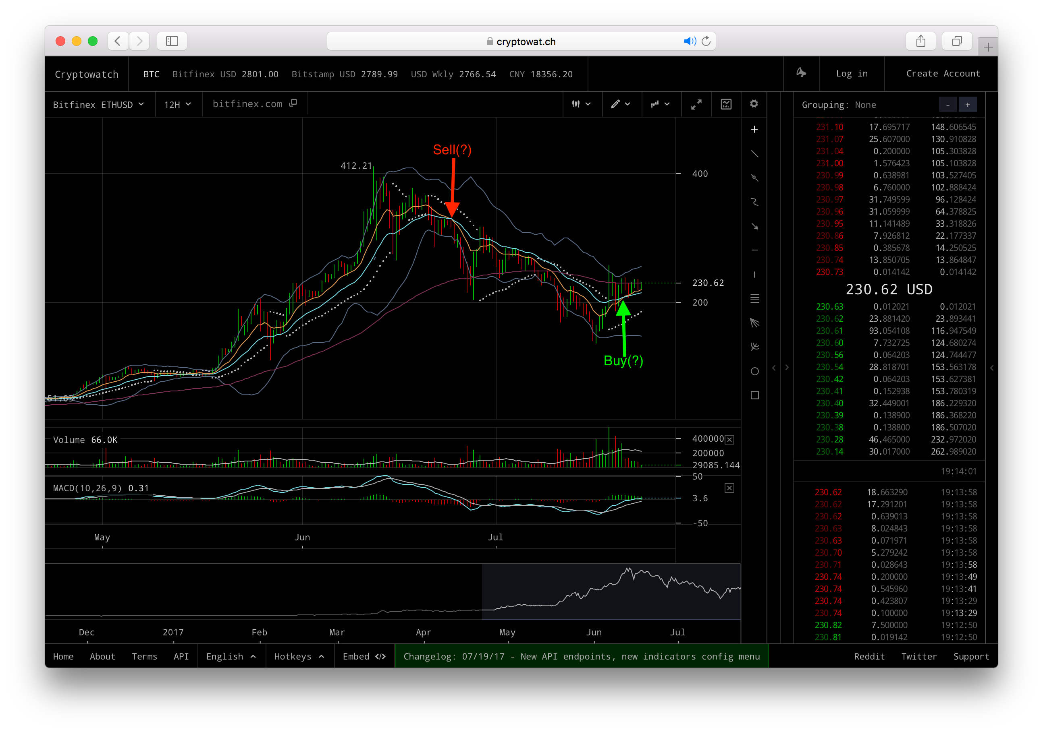The width and height of the screenshot is (1043, 732).
Task: Open Bitfinex USD 2801.00 ticker
Action: click(x=225, y=74)
